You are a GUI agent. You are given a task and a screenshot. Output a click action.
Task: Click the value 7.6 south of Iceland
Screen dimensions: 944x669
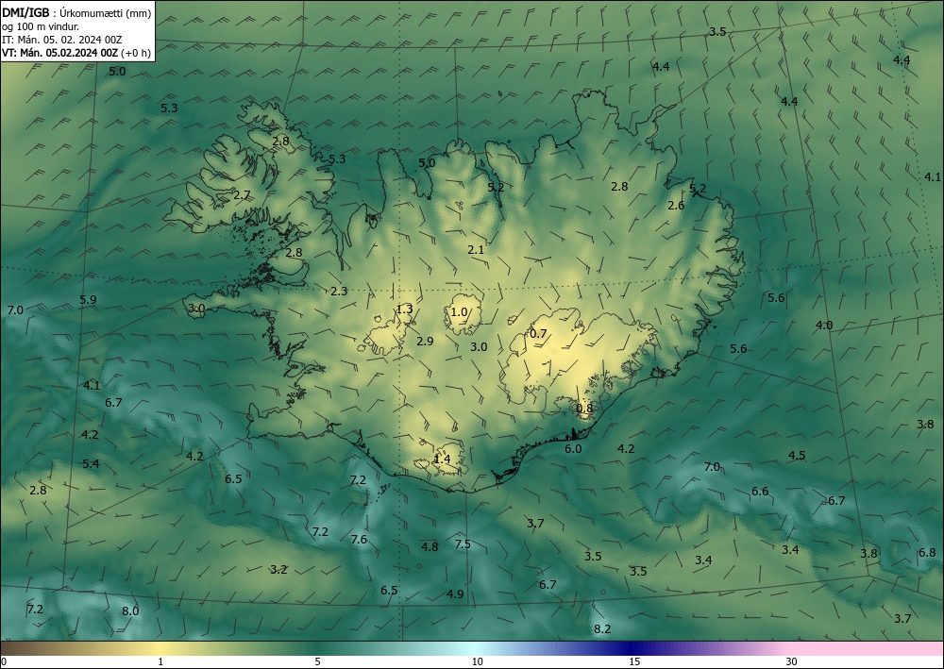coord(359,539)
